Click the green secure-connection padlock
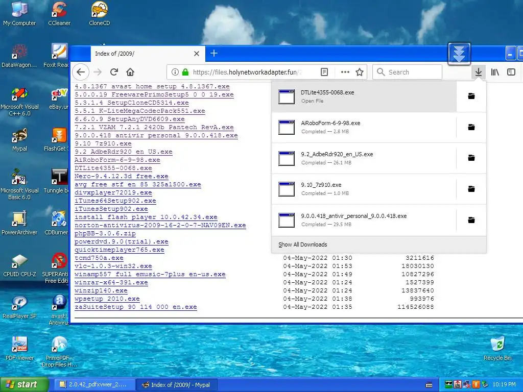 (185, 72)
